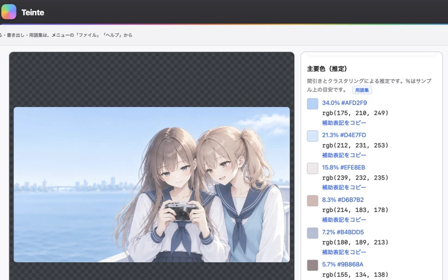Select the #D6B7B2 pinkish beige swatch
448x280 pixels.
[x=313, y=201]
